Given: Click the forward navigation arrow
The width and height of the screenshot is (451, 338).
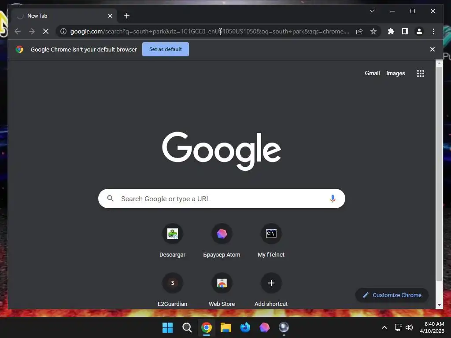Looking at the screenshot, I should [x=32, y=31].
